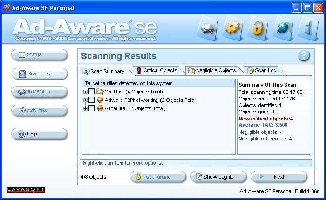326x200 pixels.
Task: Open the info 'i' toolbar icon
Action: [308, 29]
